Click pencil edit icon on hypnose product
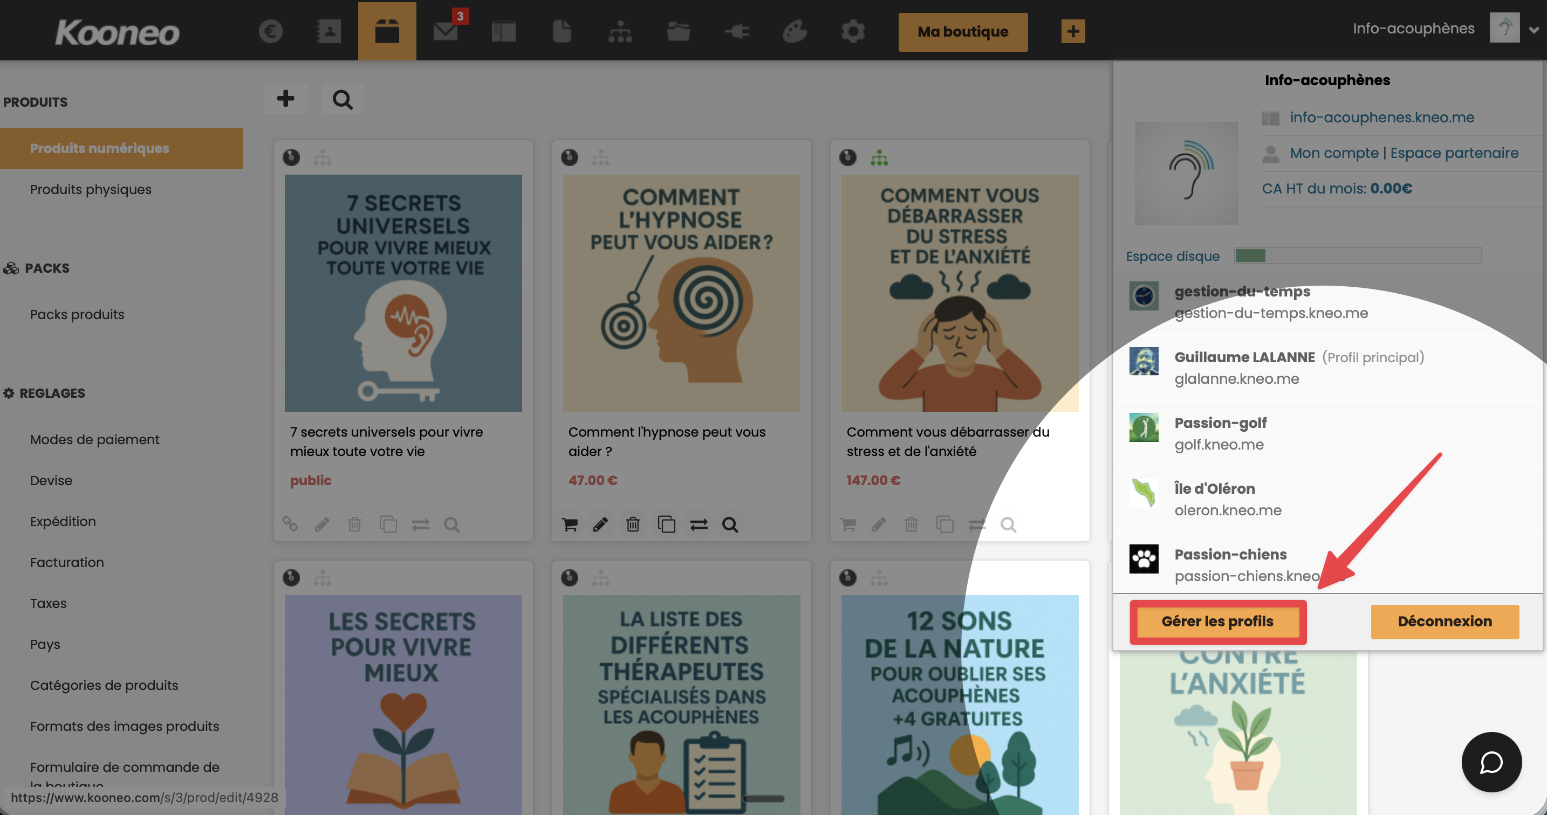The image size is (1547, 815). coord(600,524)
